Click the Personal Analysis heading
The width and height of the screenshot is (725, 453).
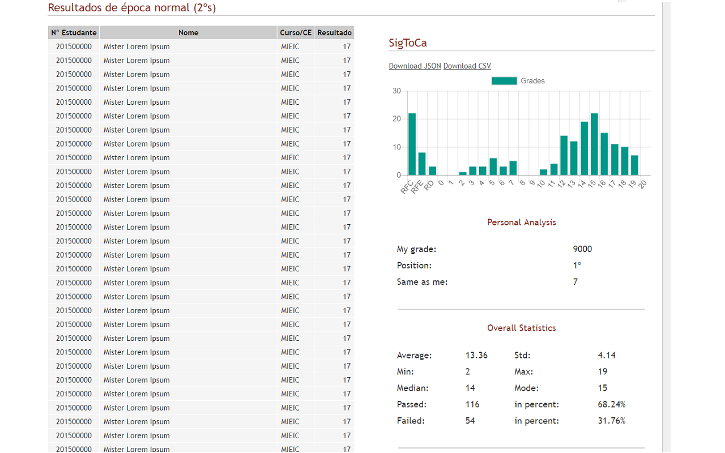[521, 223]
